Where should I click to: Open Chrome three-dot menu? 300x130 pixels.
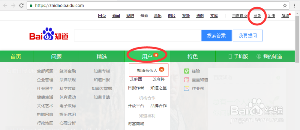coord(295,5)
